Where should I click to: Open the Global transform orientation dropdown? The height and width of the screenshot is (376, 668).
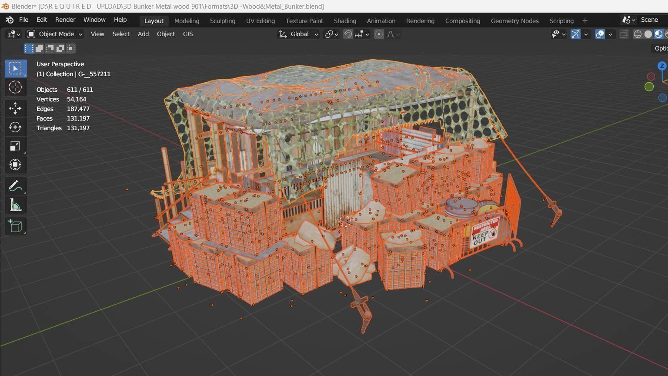[298, 34]
